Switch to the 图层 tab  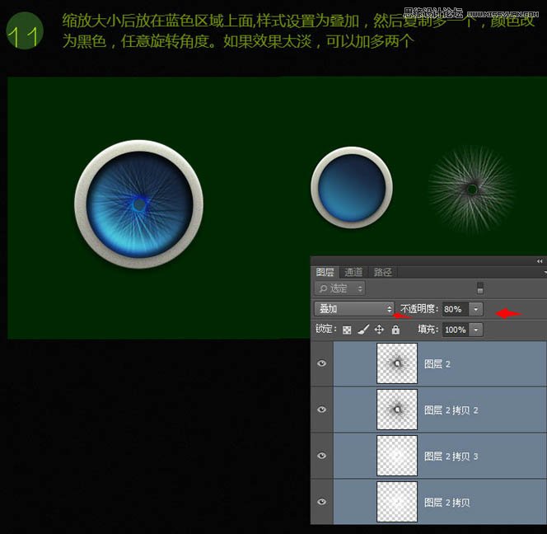pos(325,272)
